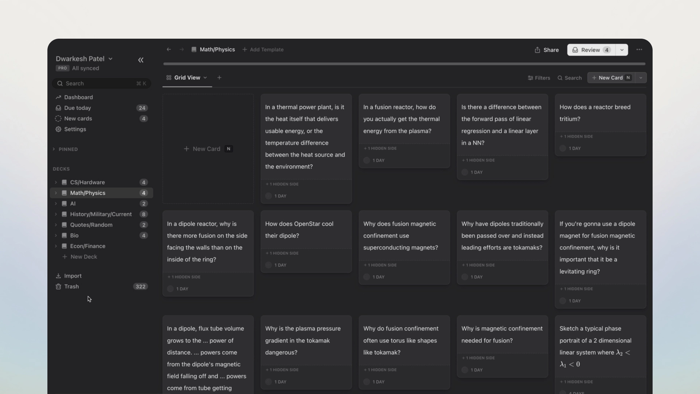The image size is (700, 394).
Task: Add a new view with plus icon
Action: click(x=219, y=78)
